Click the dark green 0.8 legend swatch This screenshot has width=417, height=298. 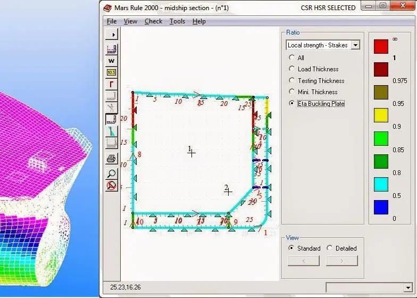click(x=381, y=161)
